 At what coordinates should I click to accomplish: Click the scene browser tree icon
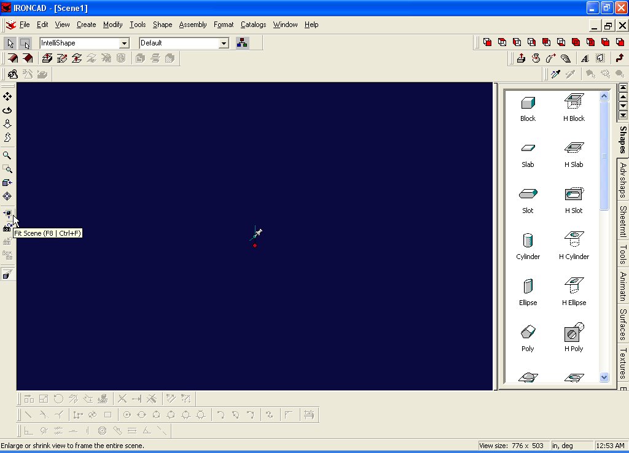[x=242, y=43]
